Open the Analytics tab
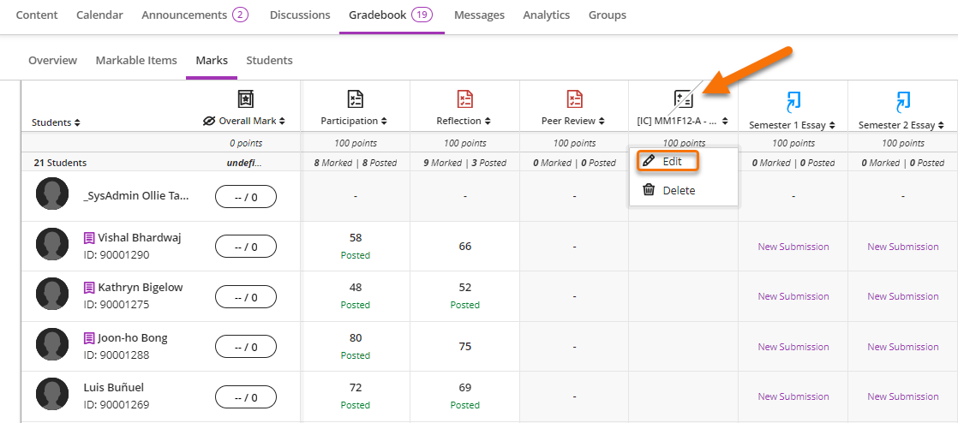 546,15
